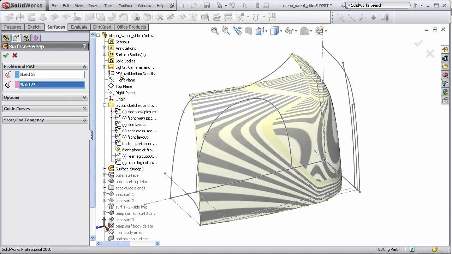The width and height of the screenshot is (452, 254).
Task: Open the Toolbox menu
Action: pos(125,6)
